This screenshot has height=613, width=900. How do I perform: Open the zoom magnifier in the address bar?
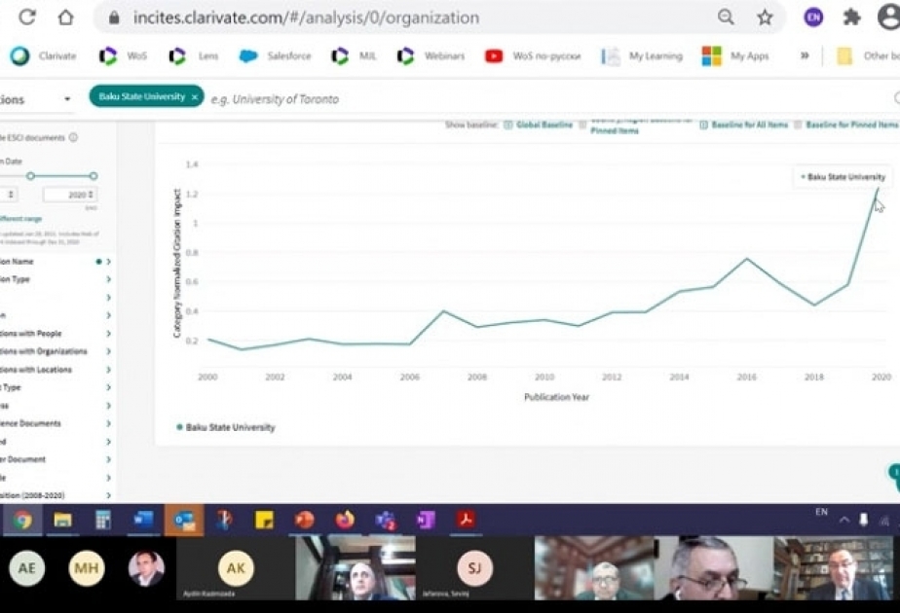point(726,18)
